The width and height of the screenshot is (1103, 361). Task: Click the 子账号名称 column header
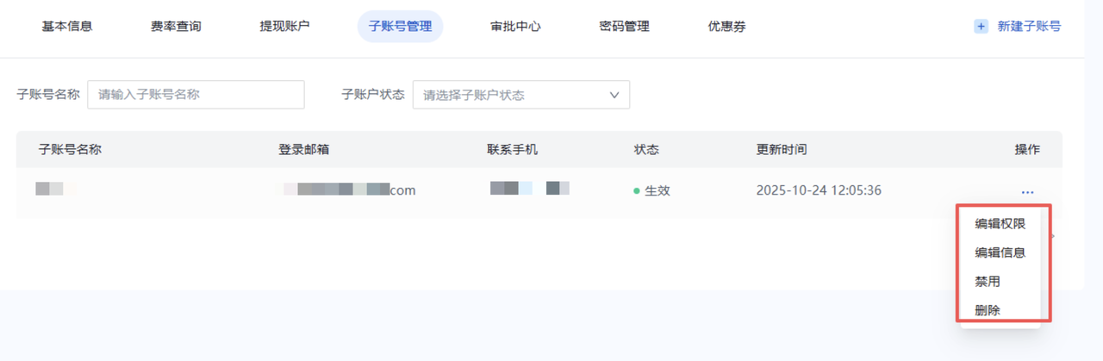[x=70, y=149]
